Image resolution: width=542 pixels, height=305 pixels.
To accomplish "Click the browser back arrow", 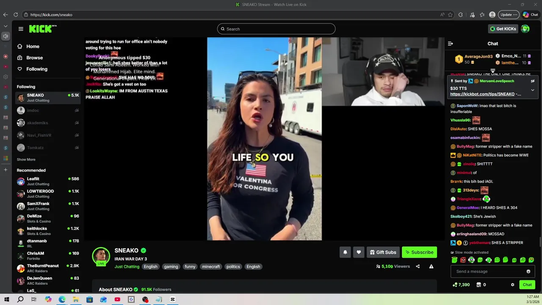I will (6, 14).
